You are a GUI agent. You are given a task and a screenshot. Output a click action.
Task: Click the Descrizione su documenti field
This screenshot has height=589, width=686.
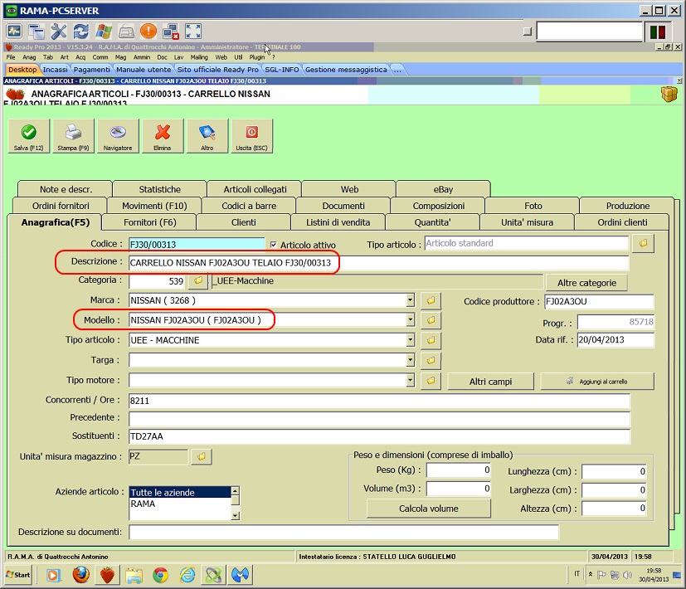[343, 532]
